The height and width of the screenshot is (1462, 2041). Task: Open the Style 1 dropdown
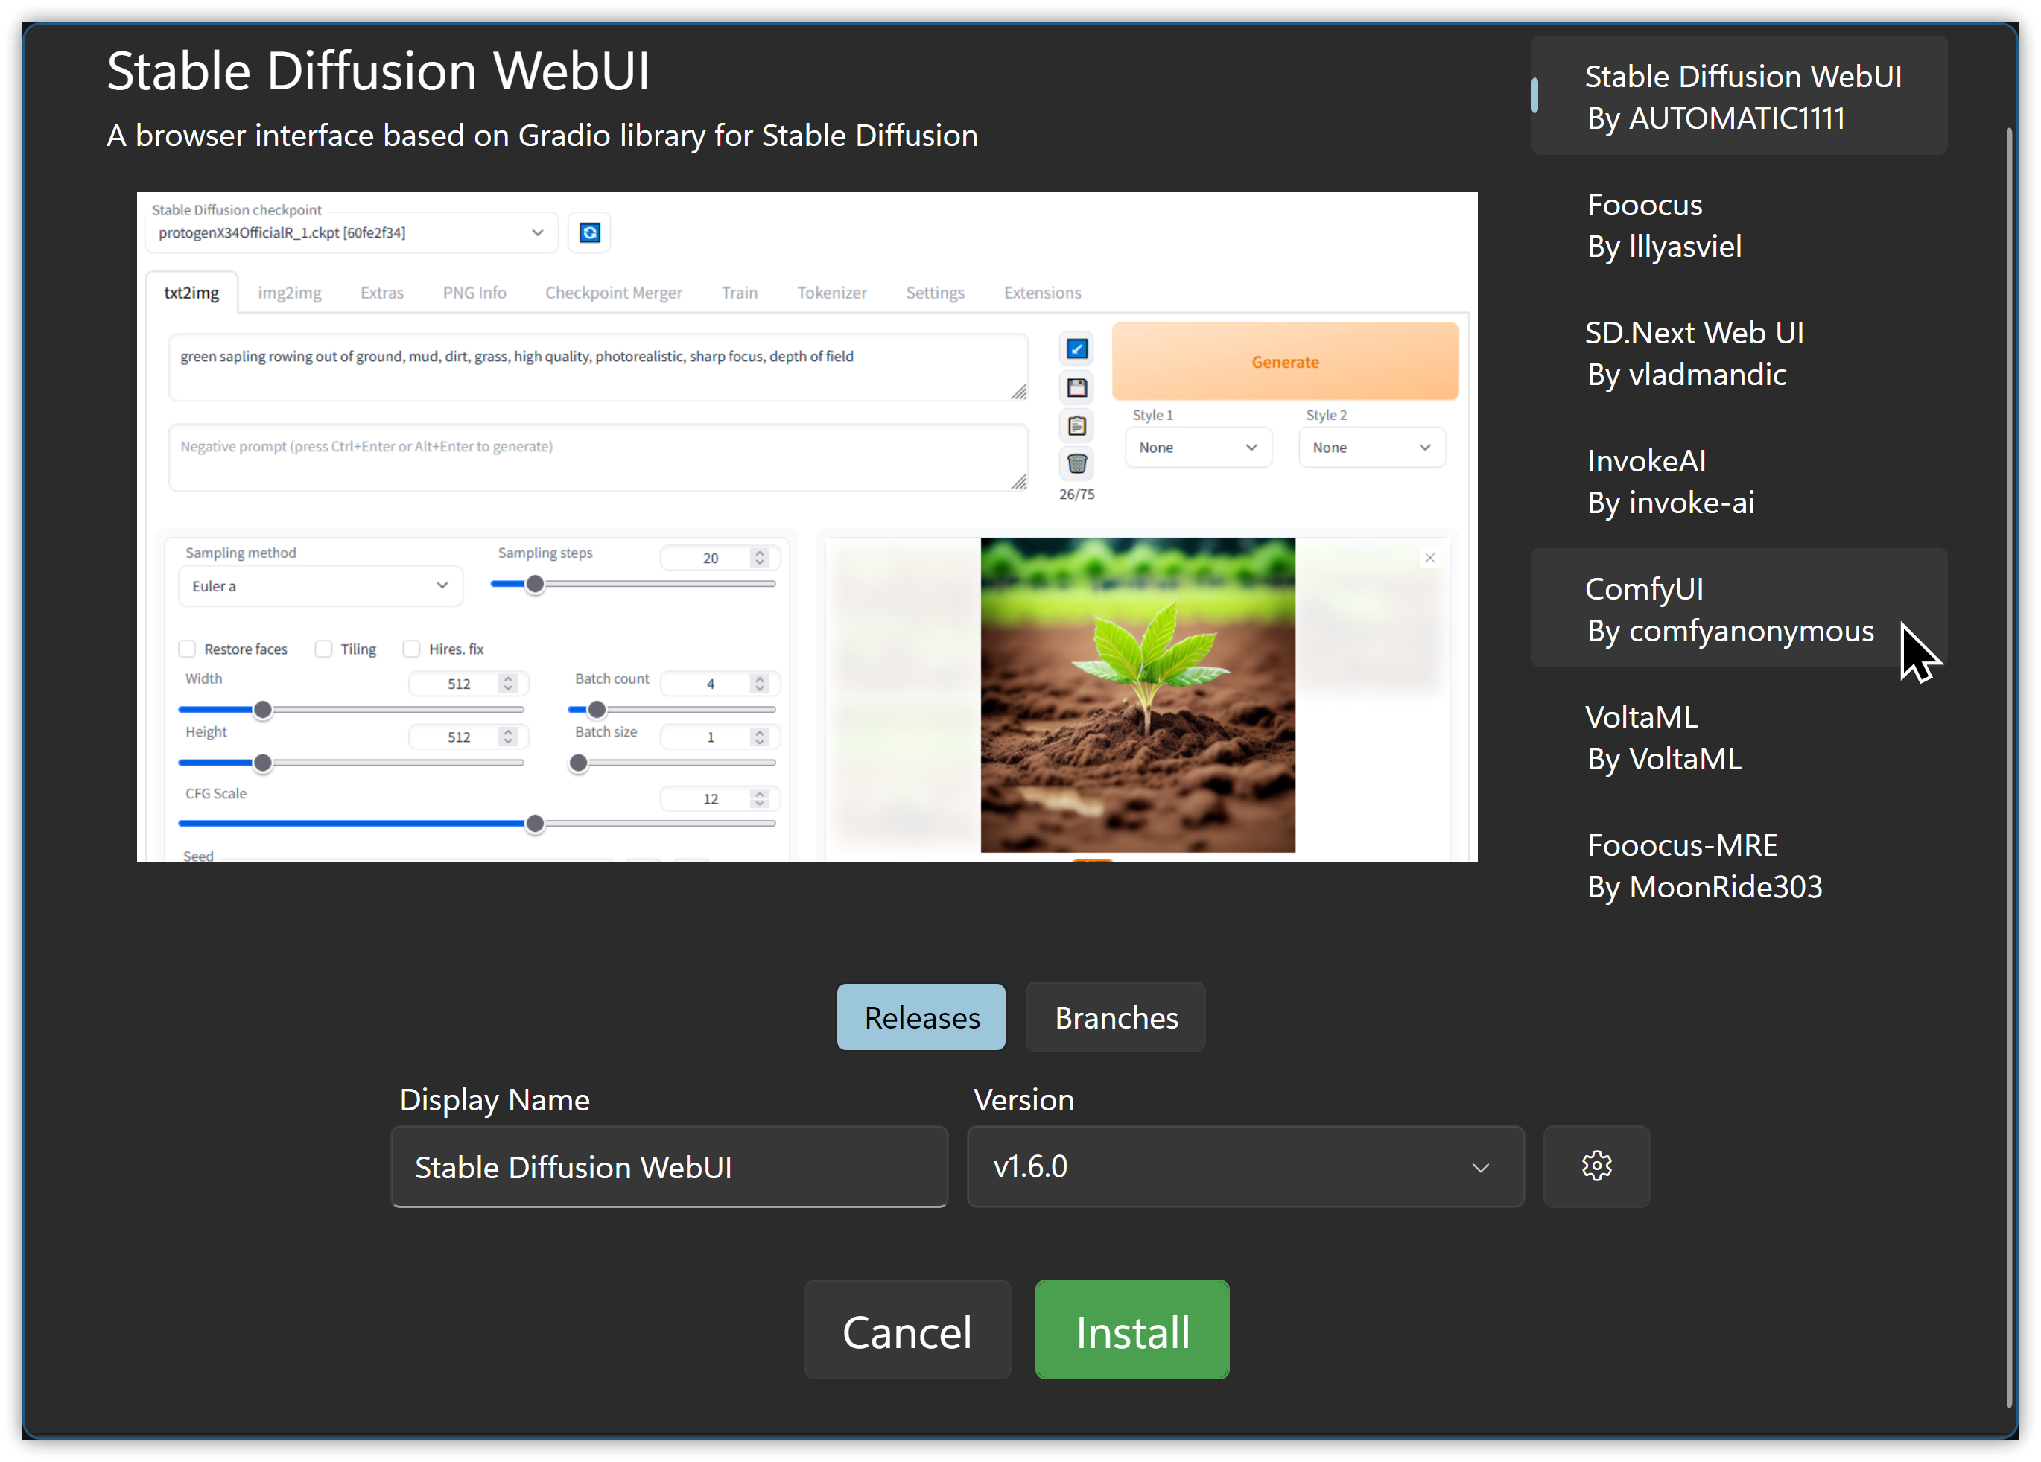coord(1197,447)
